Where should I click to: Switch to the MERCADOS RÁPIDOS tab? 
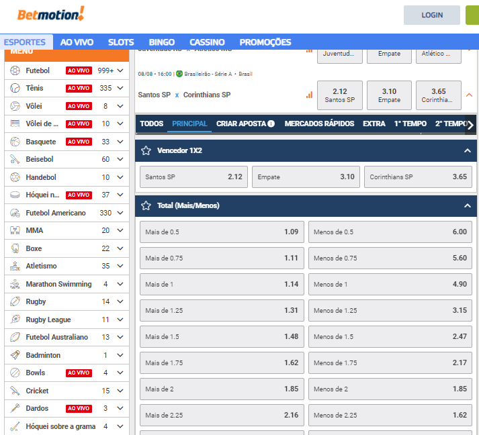[319, 124]
